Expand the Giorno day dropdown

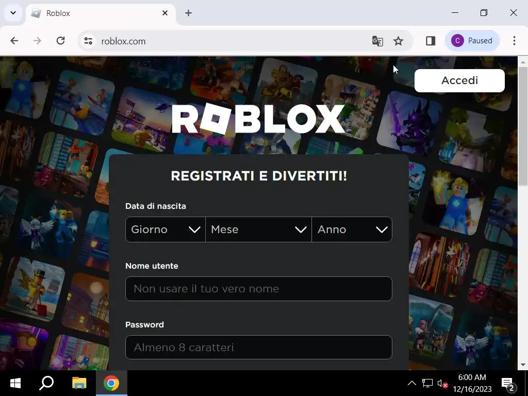(x=166, y=229)
